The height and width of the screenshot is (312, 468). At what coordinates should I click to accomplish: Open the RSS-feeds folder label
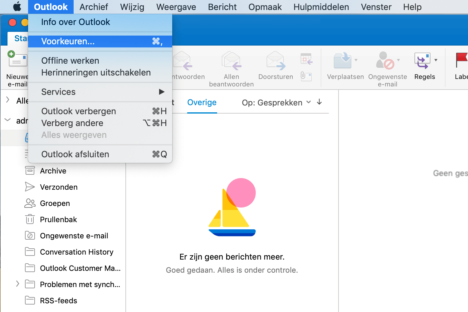coord(58,300)
